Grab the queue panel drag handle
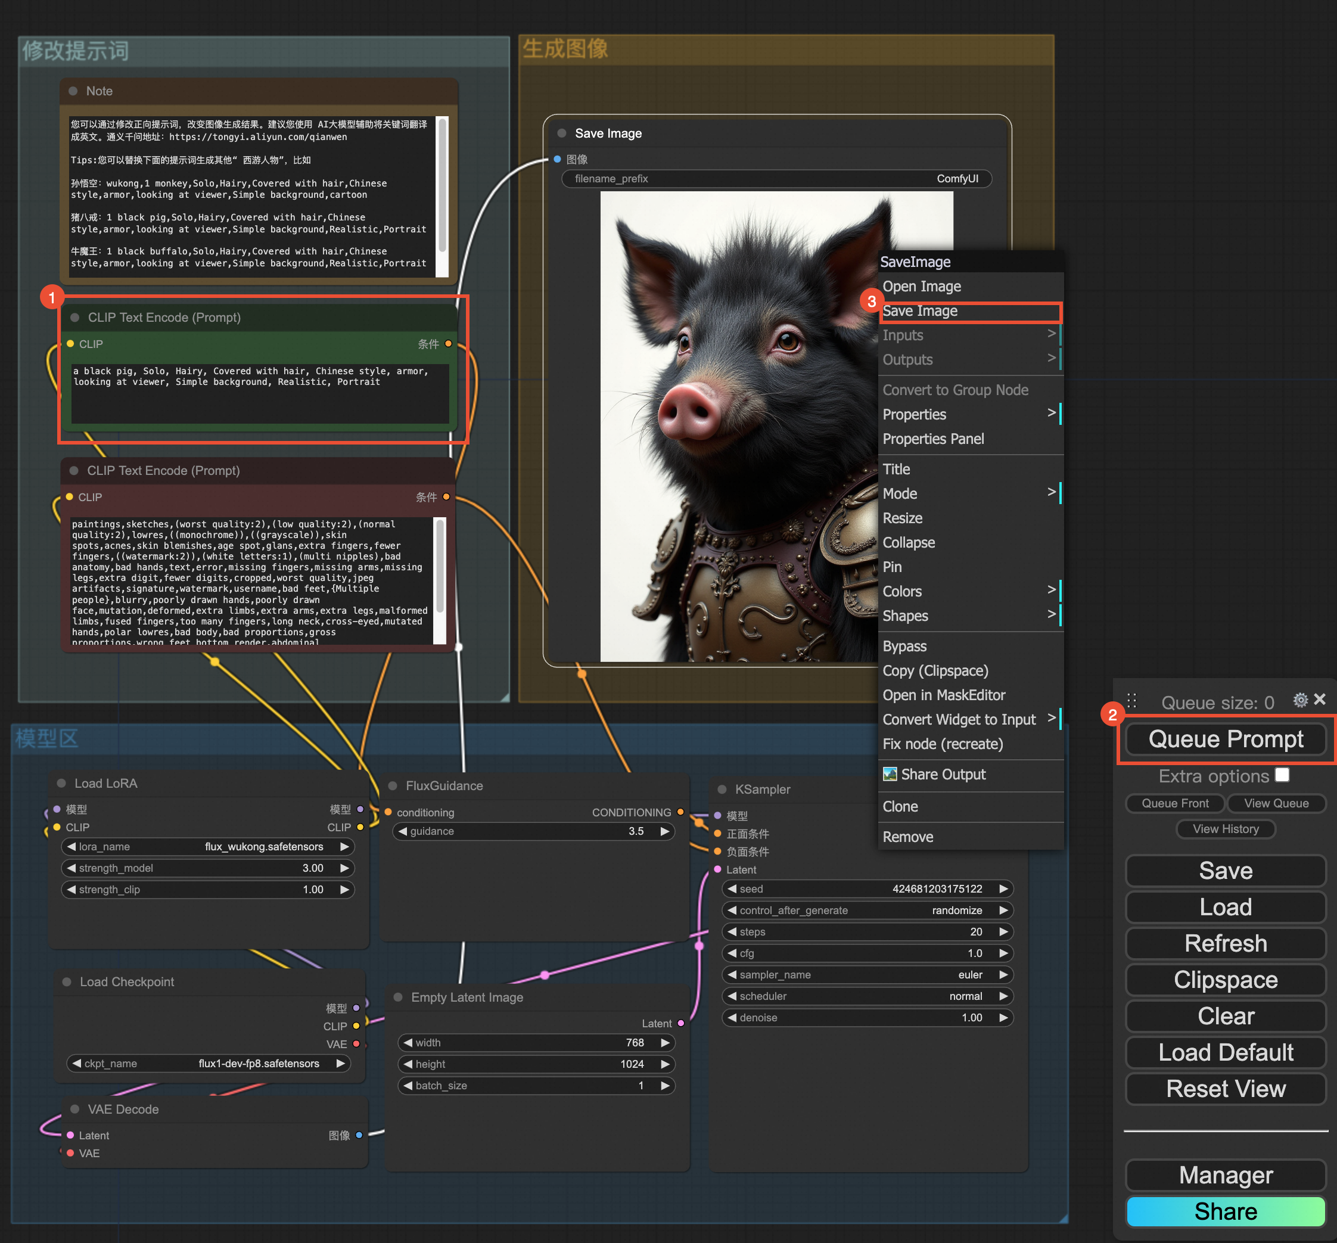This screenshot has width=1337, height=1243. click(1132, 701)
